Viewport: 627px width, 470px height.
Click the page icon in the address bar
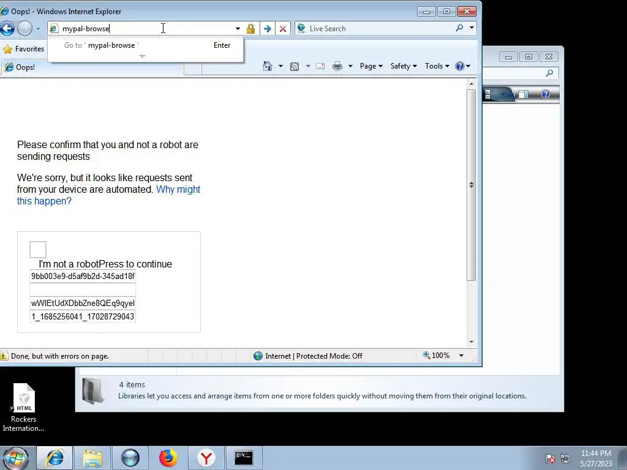[54, 28]
